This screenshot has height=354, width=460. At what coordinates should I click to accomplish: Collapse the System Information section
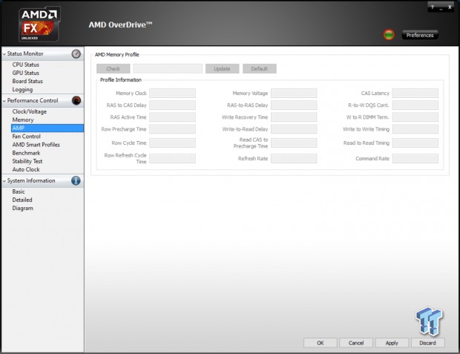click(4, 180)
